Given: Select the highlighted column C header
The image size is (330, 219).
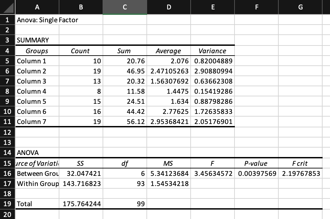Looking at the screenshot, I should click(125, 7).
